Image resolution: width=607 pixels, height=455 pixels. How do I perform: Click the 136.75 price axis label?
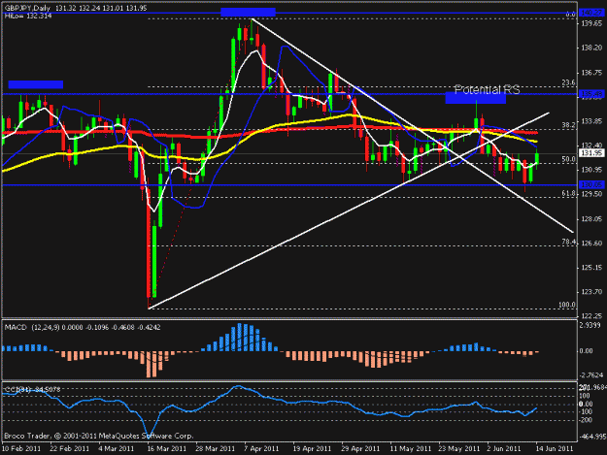tap(591, 73)
